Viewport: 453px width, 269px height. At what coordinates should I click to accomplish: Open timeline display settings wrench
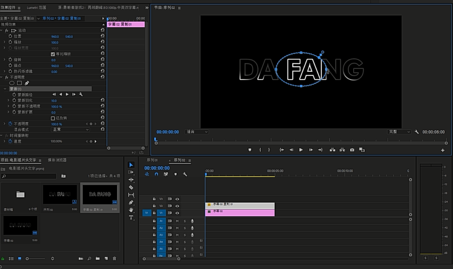(185, 174)
